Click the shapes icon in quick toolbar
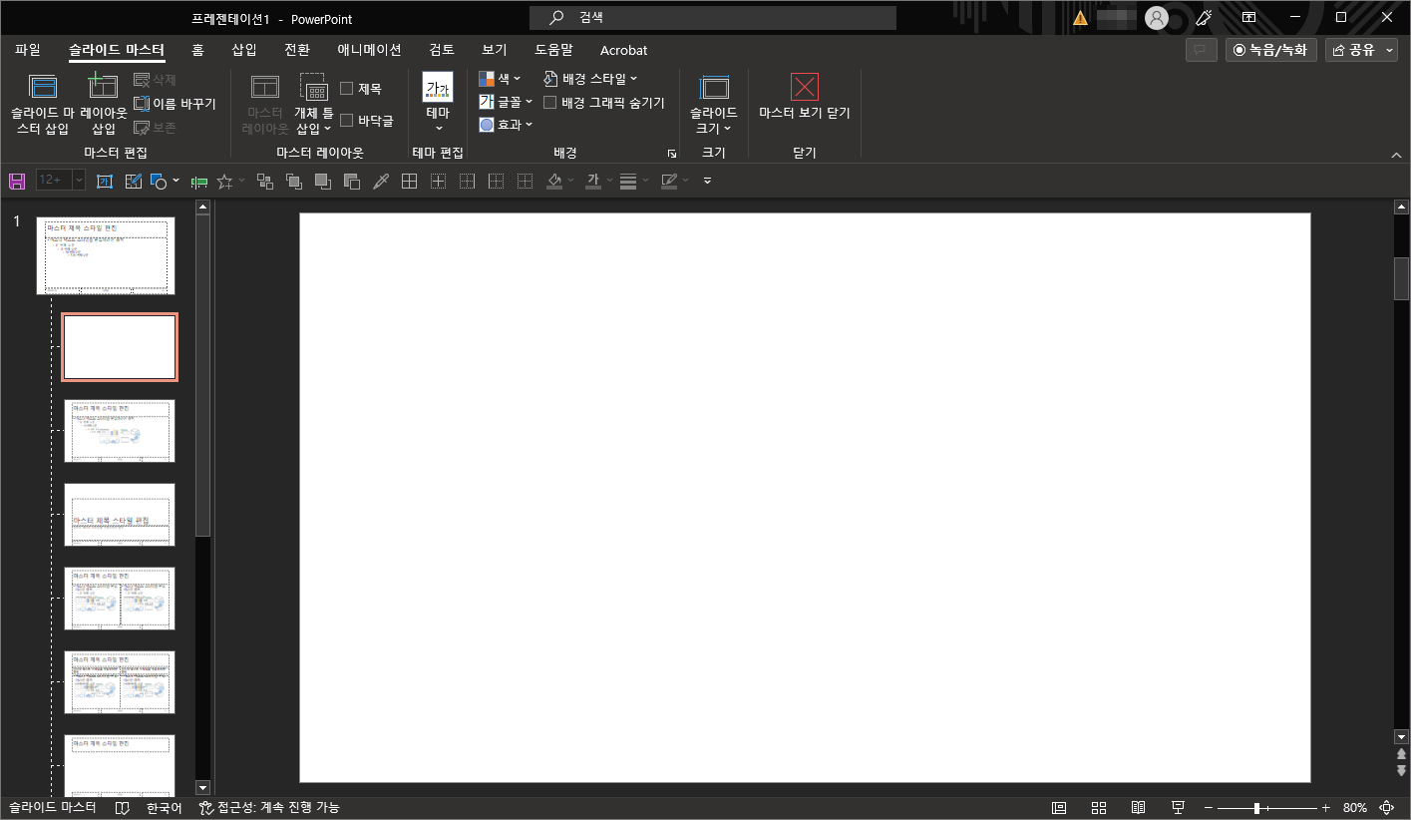Screen dimensions: 1411x820 (x=158, y=181)
